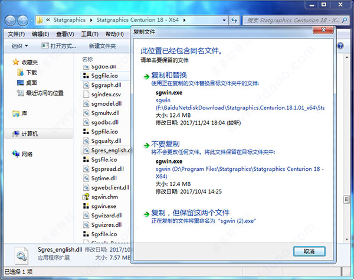Viewport: 354px width, 280px height.
Task: Click the refresh button beside address bar
Action: pos(234,20)
